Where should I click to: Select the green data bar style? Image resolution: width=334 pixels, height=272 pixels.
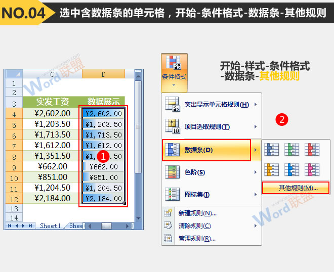click(x=291, y=150)
